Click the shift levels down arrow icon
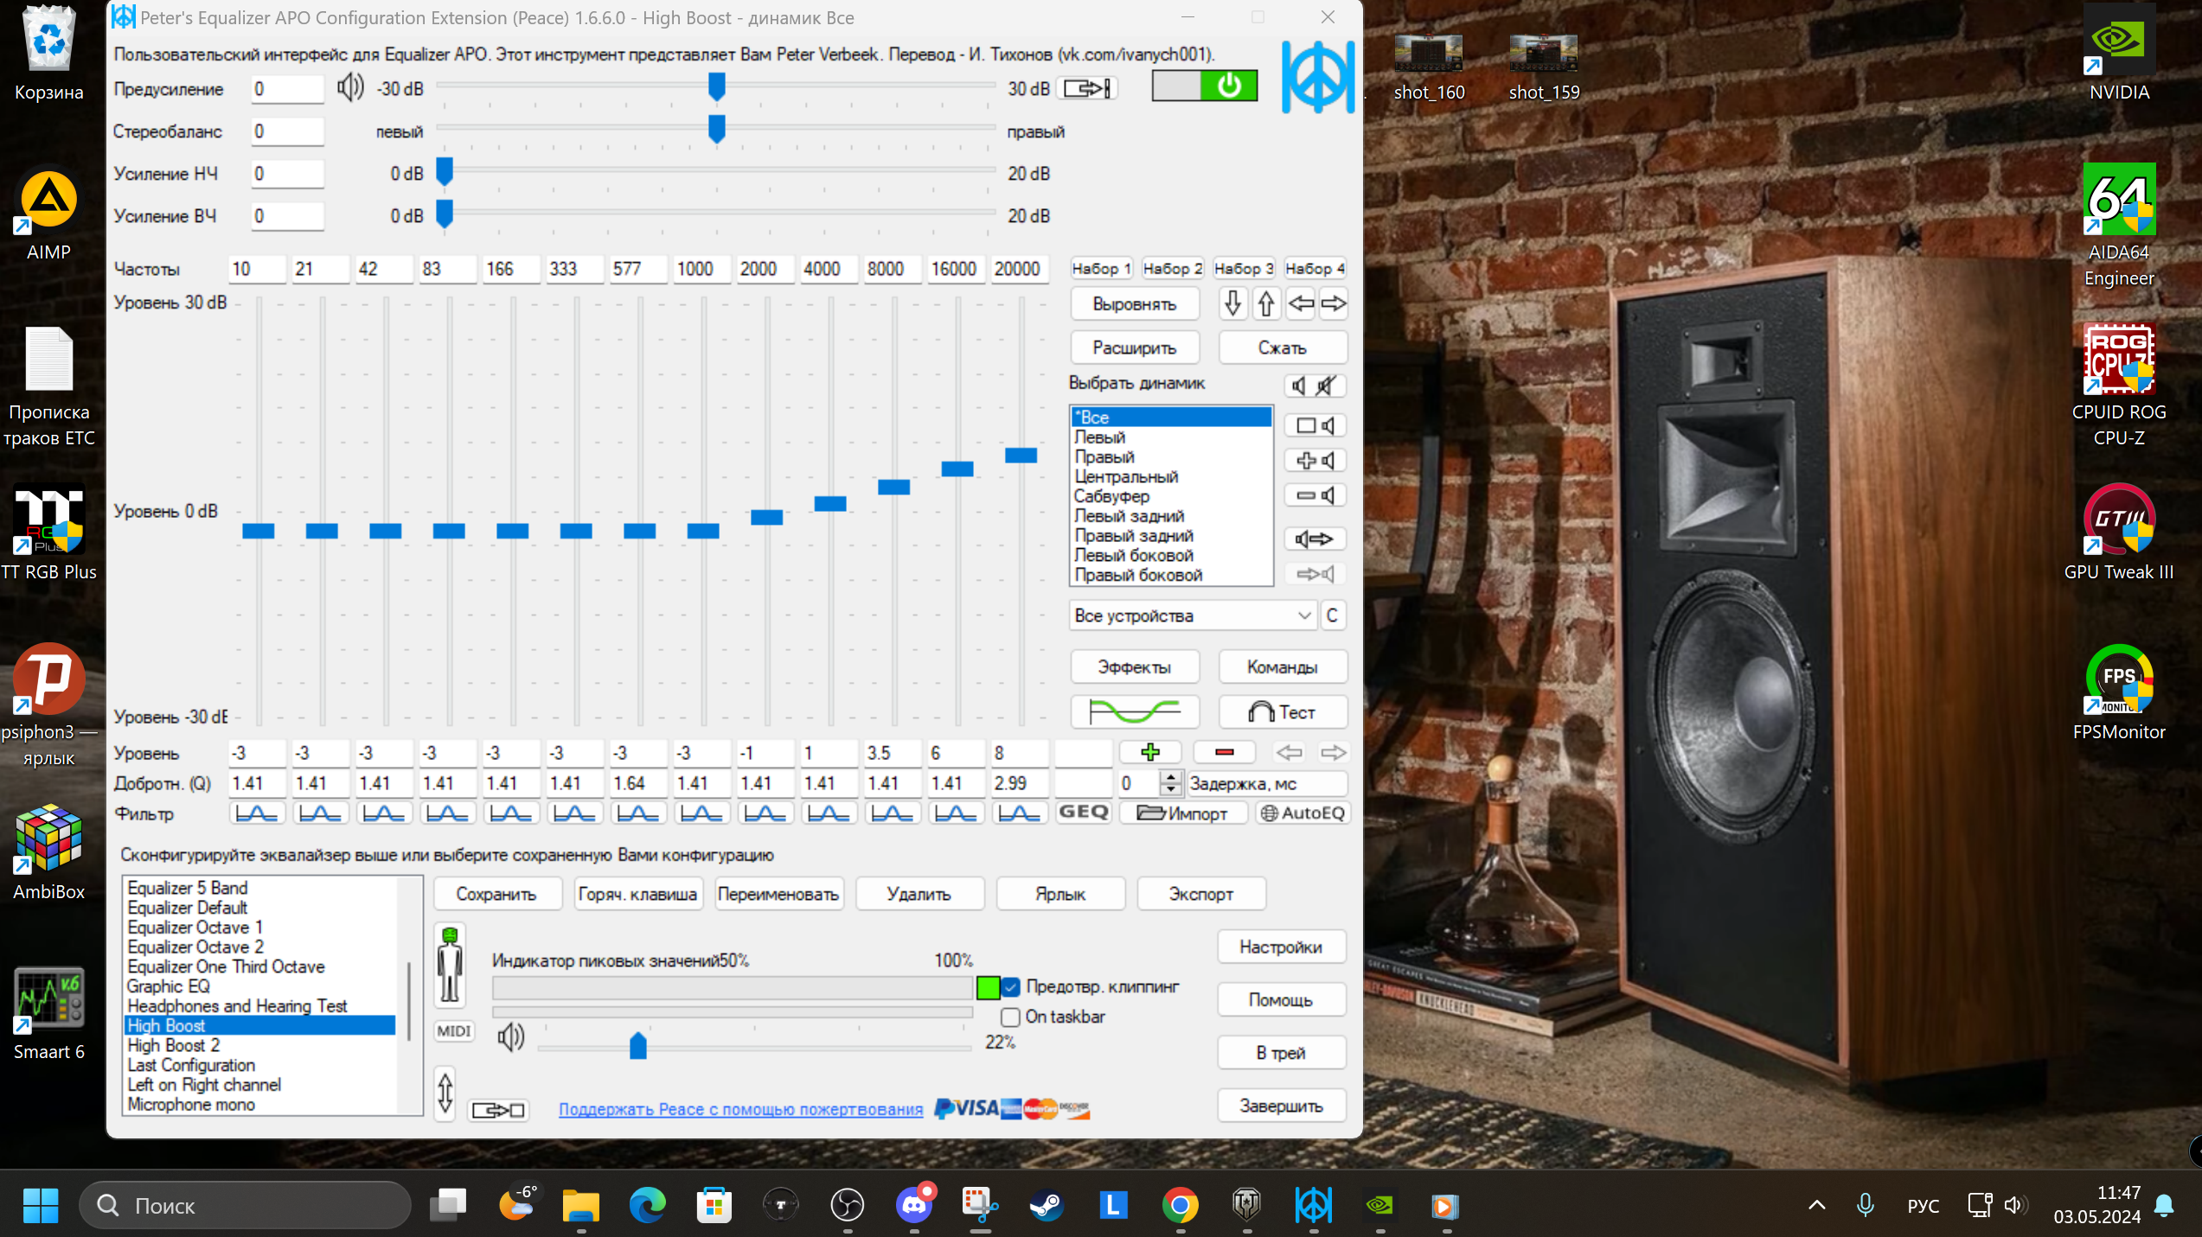This screenshot has width=2202, height=1237. click(1232, 303)
